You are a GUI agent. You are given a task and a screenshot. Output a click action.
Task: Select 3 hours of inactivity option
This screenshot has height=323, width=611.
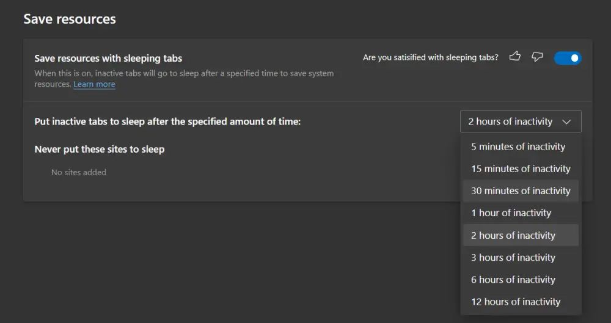pos(521,258)
